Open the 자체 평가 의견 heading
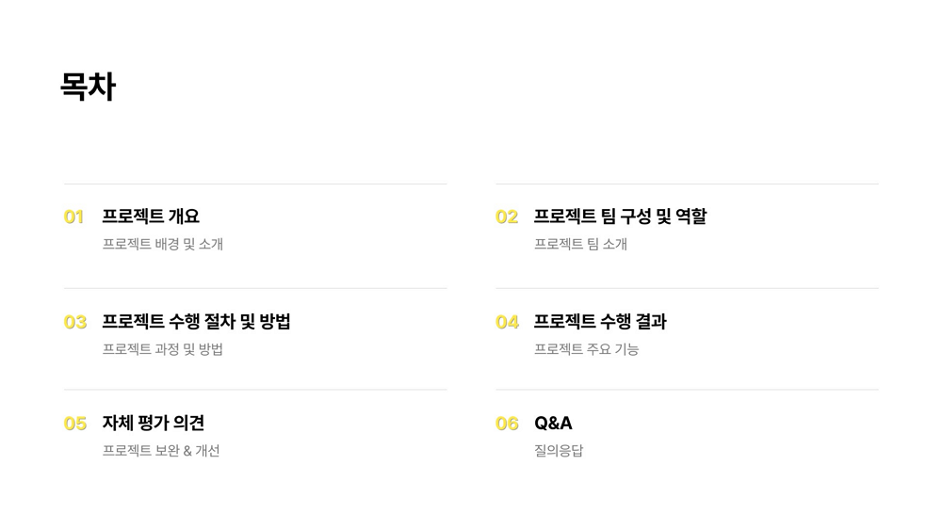 click(x=154, y=423)
